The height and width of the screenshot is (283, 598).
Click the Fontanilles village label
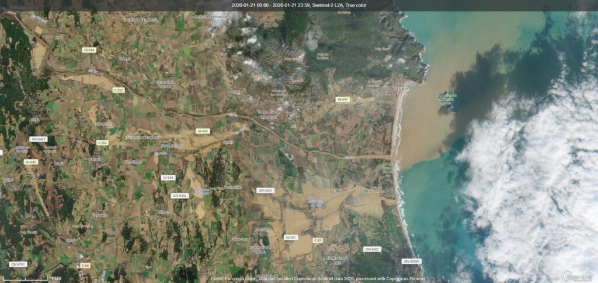point(234,187)
